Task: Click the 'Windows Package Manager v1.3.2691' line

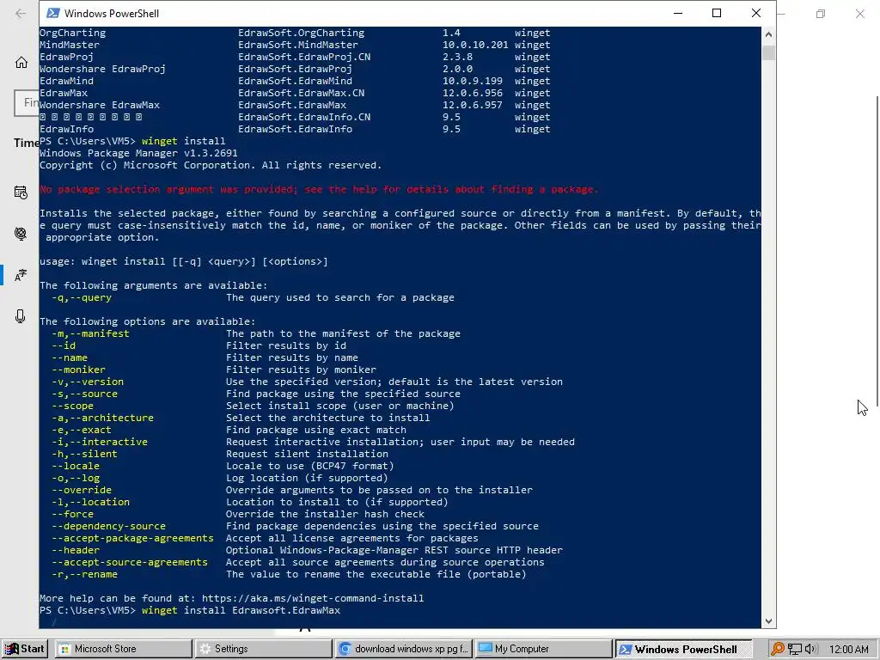Action: tap(138, 153)
